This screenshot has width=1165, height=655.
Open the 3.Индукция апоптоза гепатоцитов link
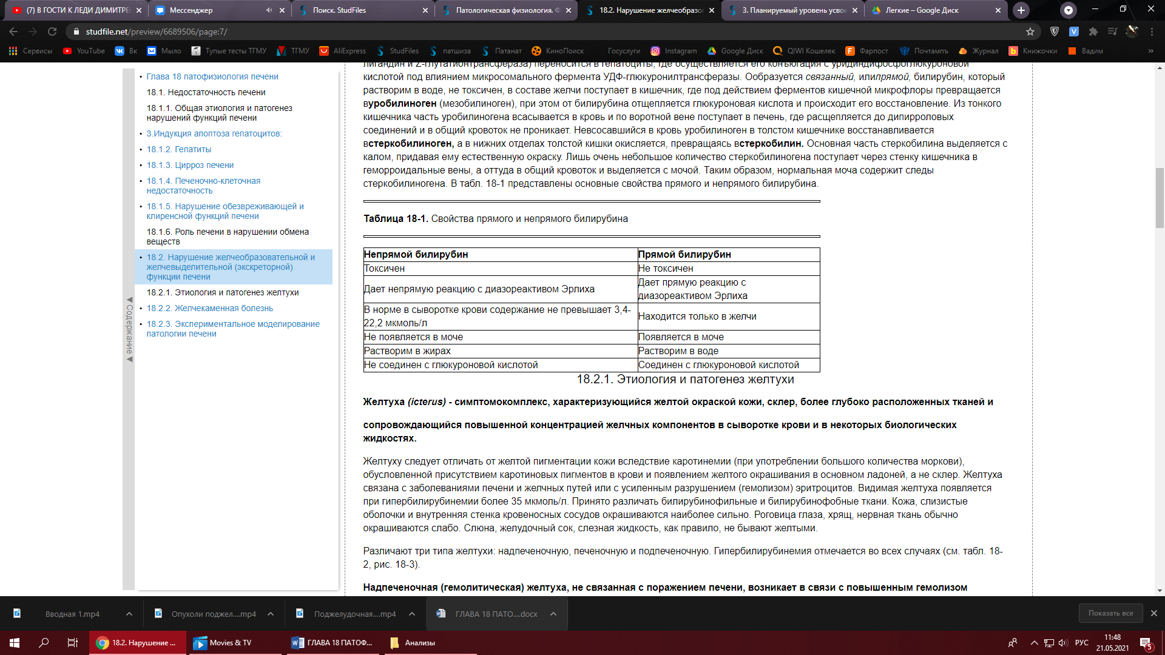(214, 133)
